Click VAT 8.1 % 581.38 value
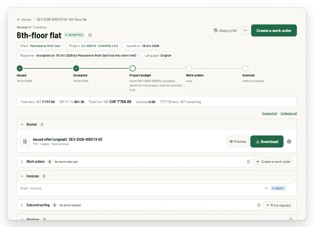This screenshot has height=227, width=313. [x=72, y=102]
